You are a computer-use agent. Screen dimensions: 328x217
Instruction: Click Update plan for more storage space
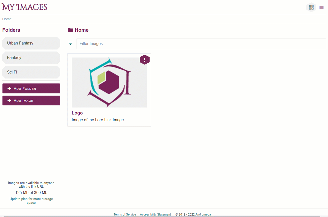[x=31, y=201]
